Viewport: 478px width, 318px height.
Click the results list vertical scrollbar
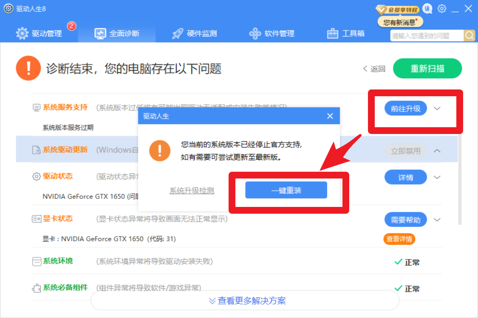[x=460, y=179]
